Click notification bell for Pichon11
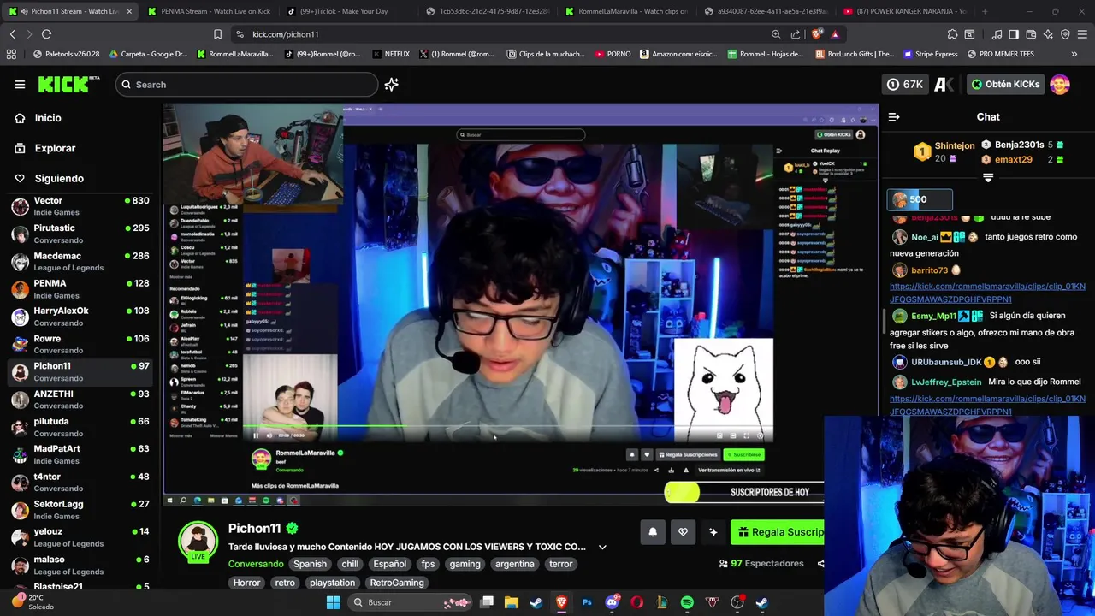The image size is (1095, 616). [653, 532]
